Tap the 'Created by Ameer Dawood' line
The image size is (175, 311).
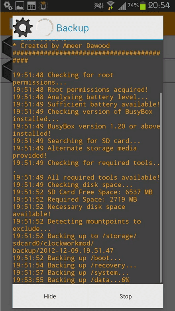click(61, 46)
